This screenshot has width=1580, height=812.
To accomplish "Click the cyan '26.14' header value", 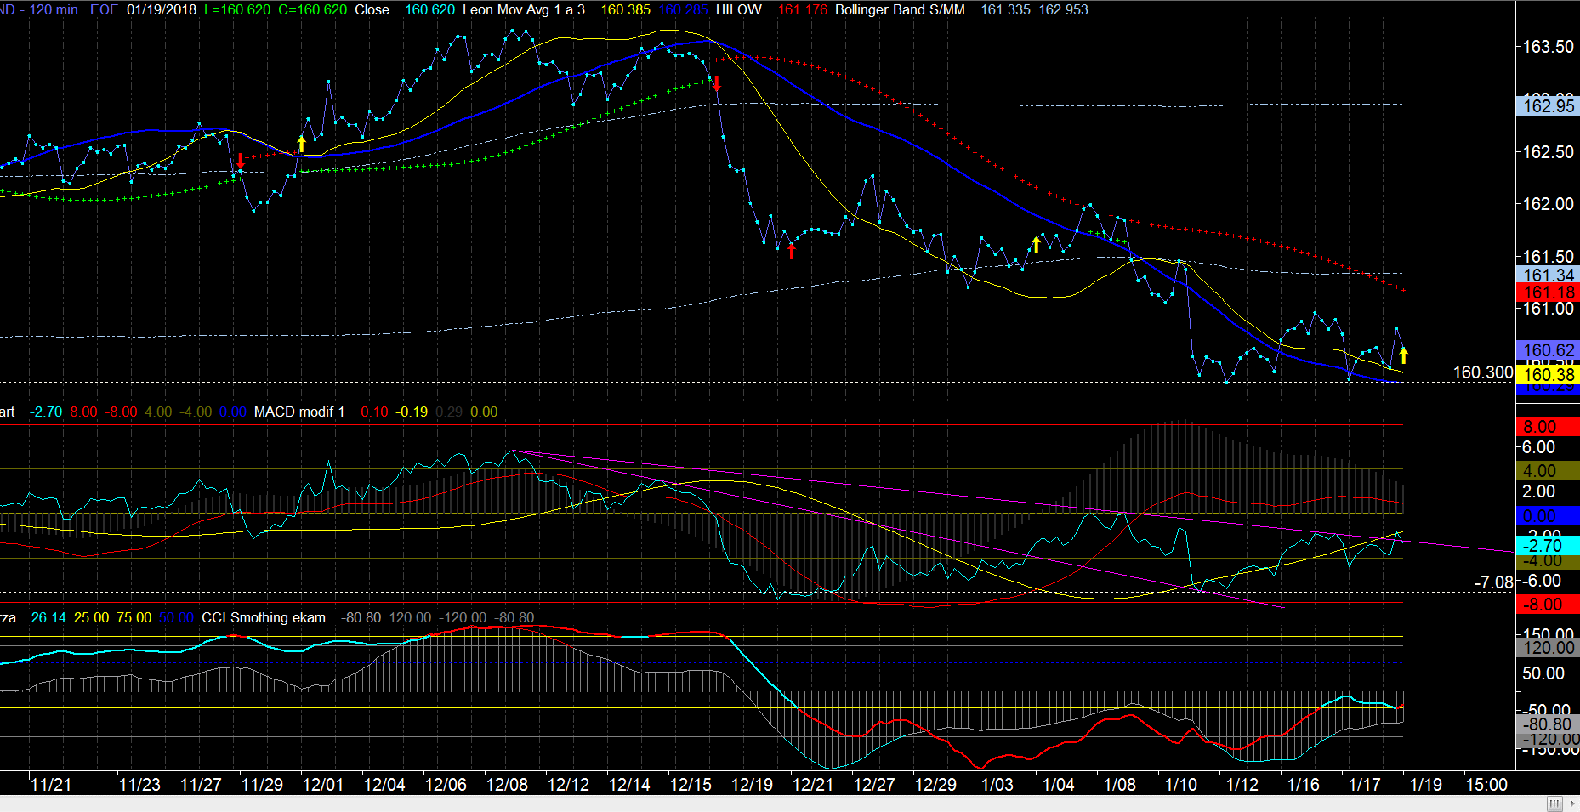I will tap(48, 617).
